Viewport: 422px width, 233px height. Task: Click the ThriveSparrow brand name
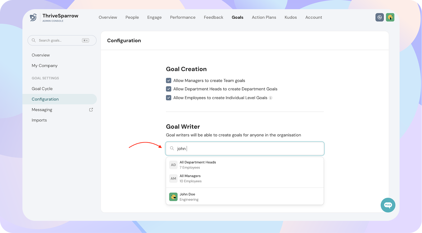[60, 16]
